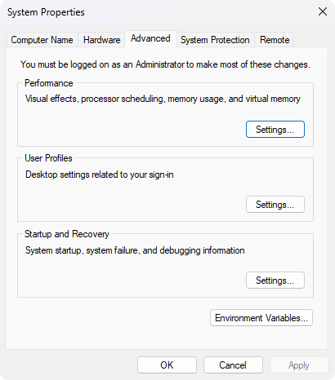Screen dimensions: 335x380
Task: Click the Performance group label
Action: click(49, 83)
